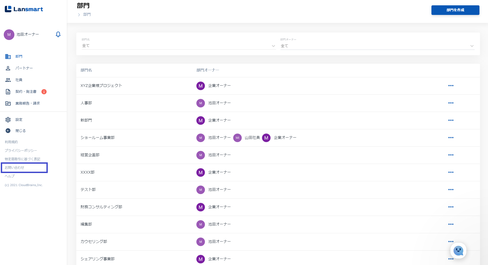Open the プライバシーポリシー link
The width and height of the screenshot is (488, 265).
coord(21,151)
